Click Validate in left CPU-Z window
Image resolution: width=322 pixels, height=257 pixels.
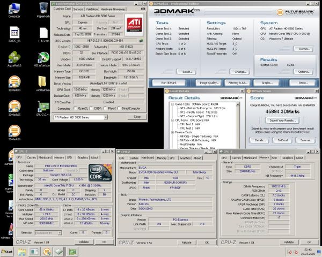[84, 242]
